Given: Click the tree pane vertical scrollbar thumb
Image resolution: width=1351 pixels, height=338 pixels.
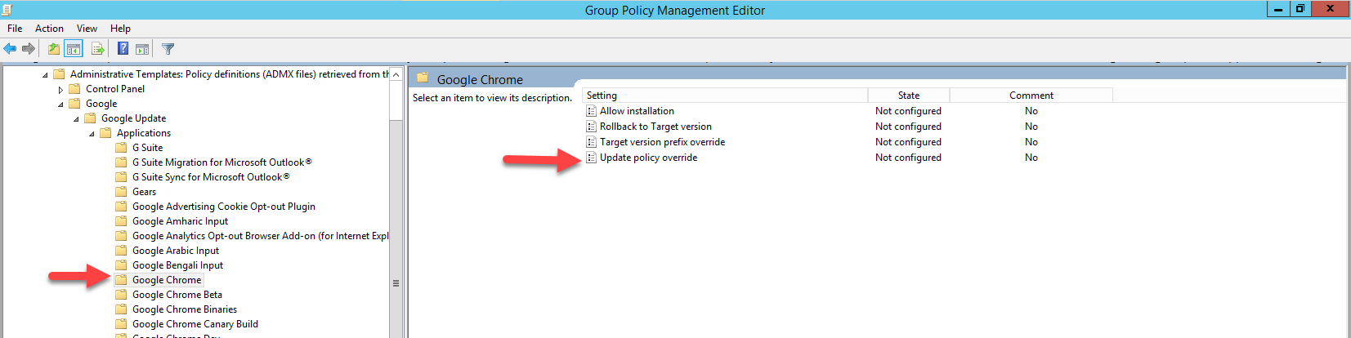Looking at the screenshot, I should point(396,282).
